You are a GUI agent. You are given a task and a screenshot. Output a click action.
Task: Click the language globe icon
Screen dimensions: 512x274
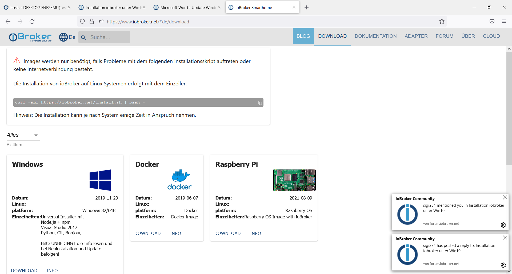tap(63, 37)
